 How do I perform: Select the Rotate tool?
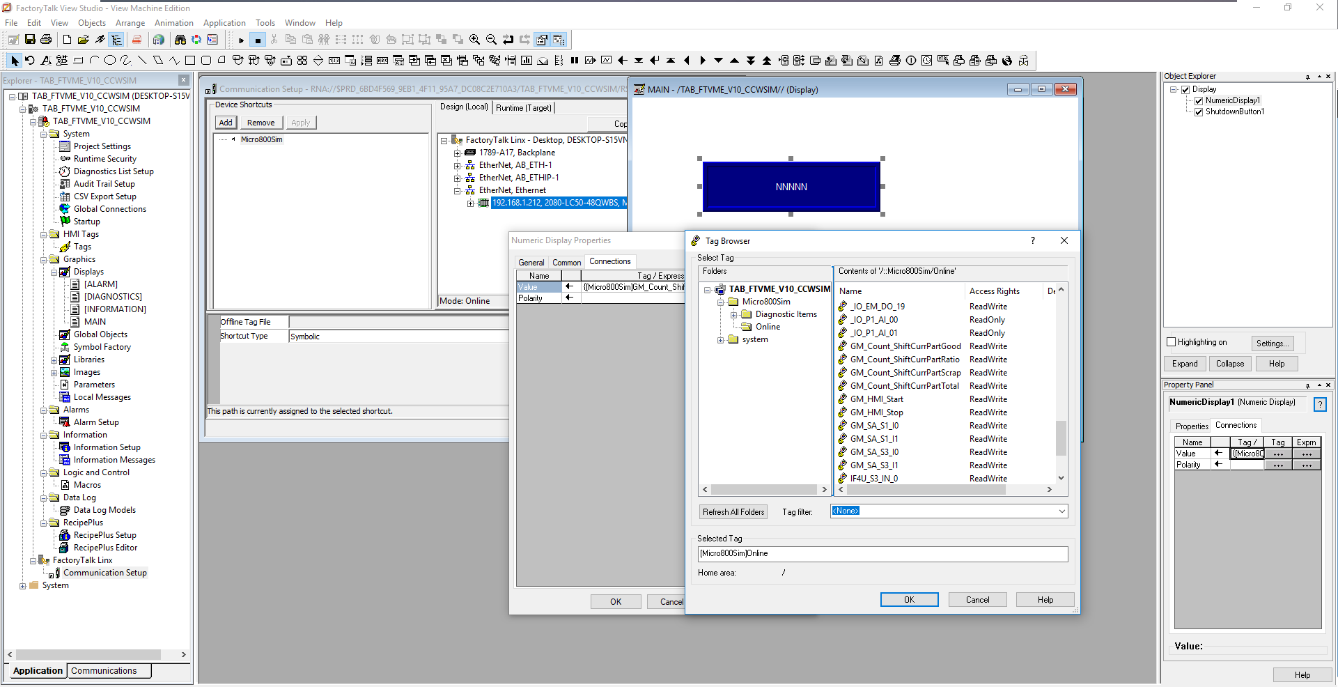point(30,61)
